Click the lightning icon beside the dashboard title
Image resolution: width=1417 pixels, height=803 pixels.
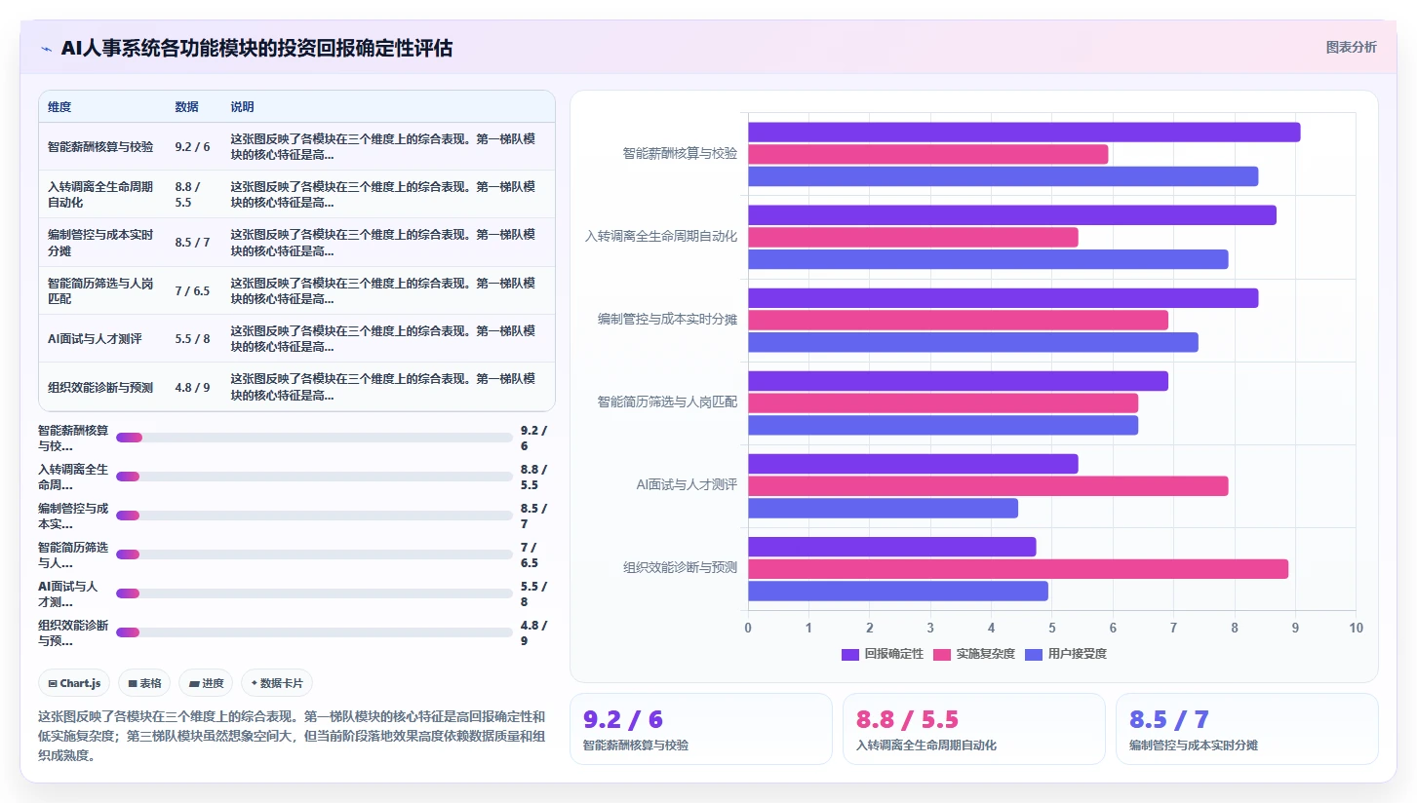coord(46,49)
